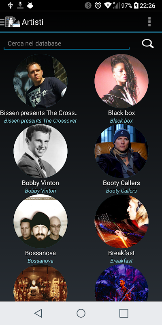The height and width of the screenshot is (325, 162).
Task: Select the Bobby Vinton portrait thumbnail
Action: pos(40,151)
